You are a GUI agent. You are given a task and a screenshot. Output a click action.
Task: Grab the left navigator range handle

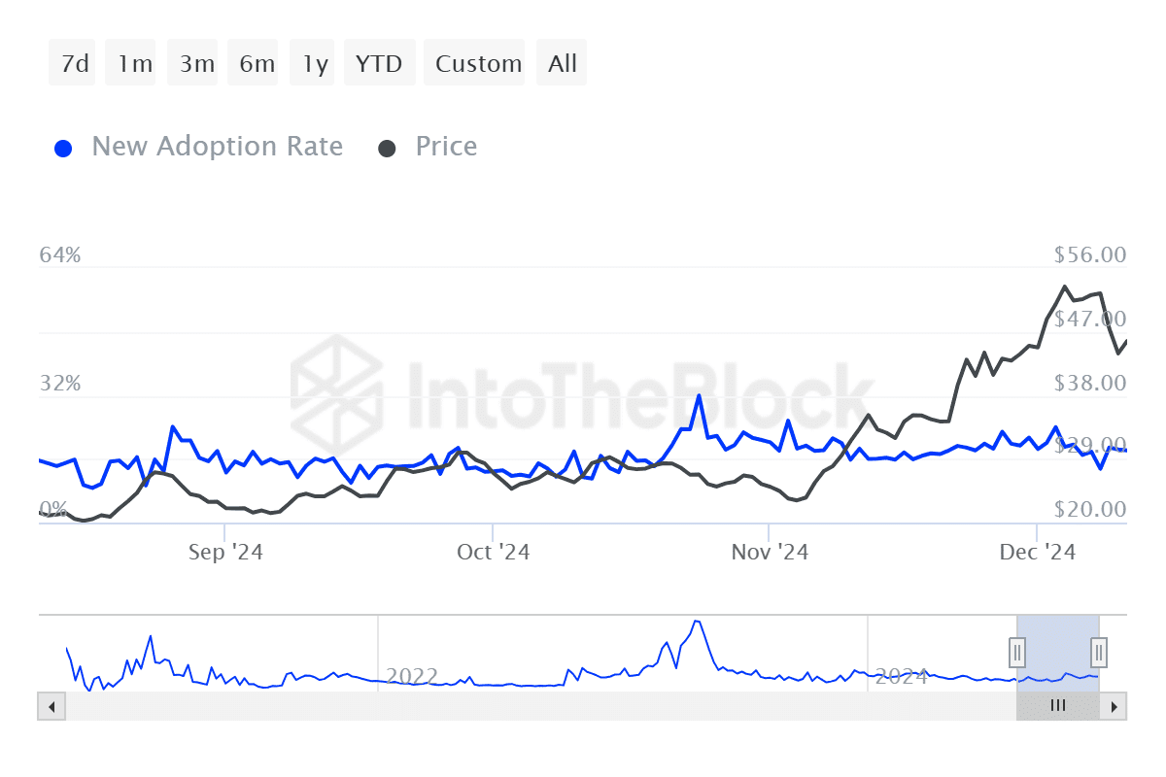point(1017,651)
